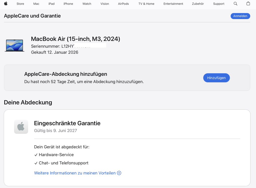The image size is (256, 188).
Task: Click the 52 Tage Zeit notice text
Action: click(84, 82)
